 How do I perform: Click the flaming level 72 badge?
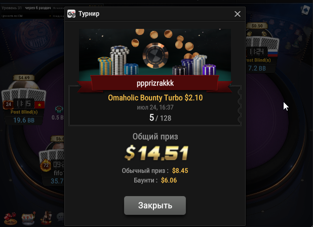pos(46,165)
